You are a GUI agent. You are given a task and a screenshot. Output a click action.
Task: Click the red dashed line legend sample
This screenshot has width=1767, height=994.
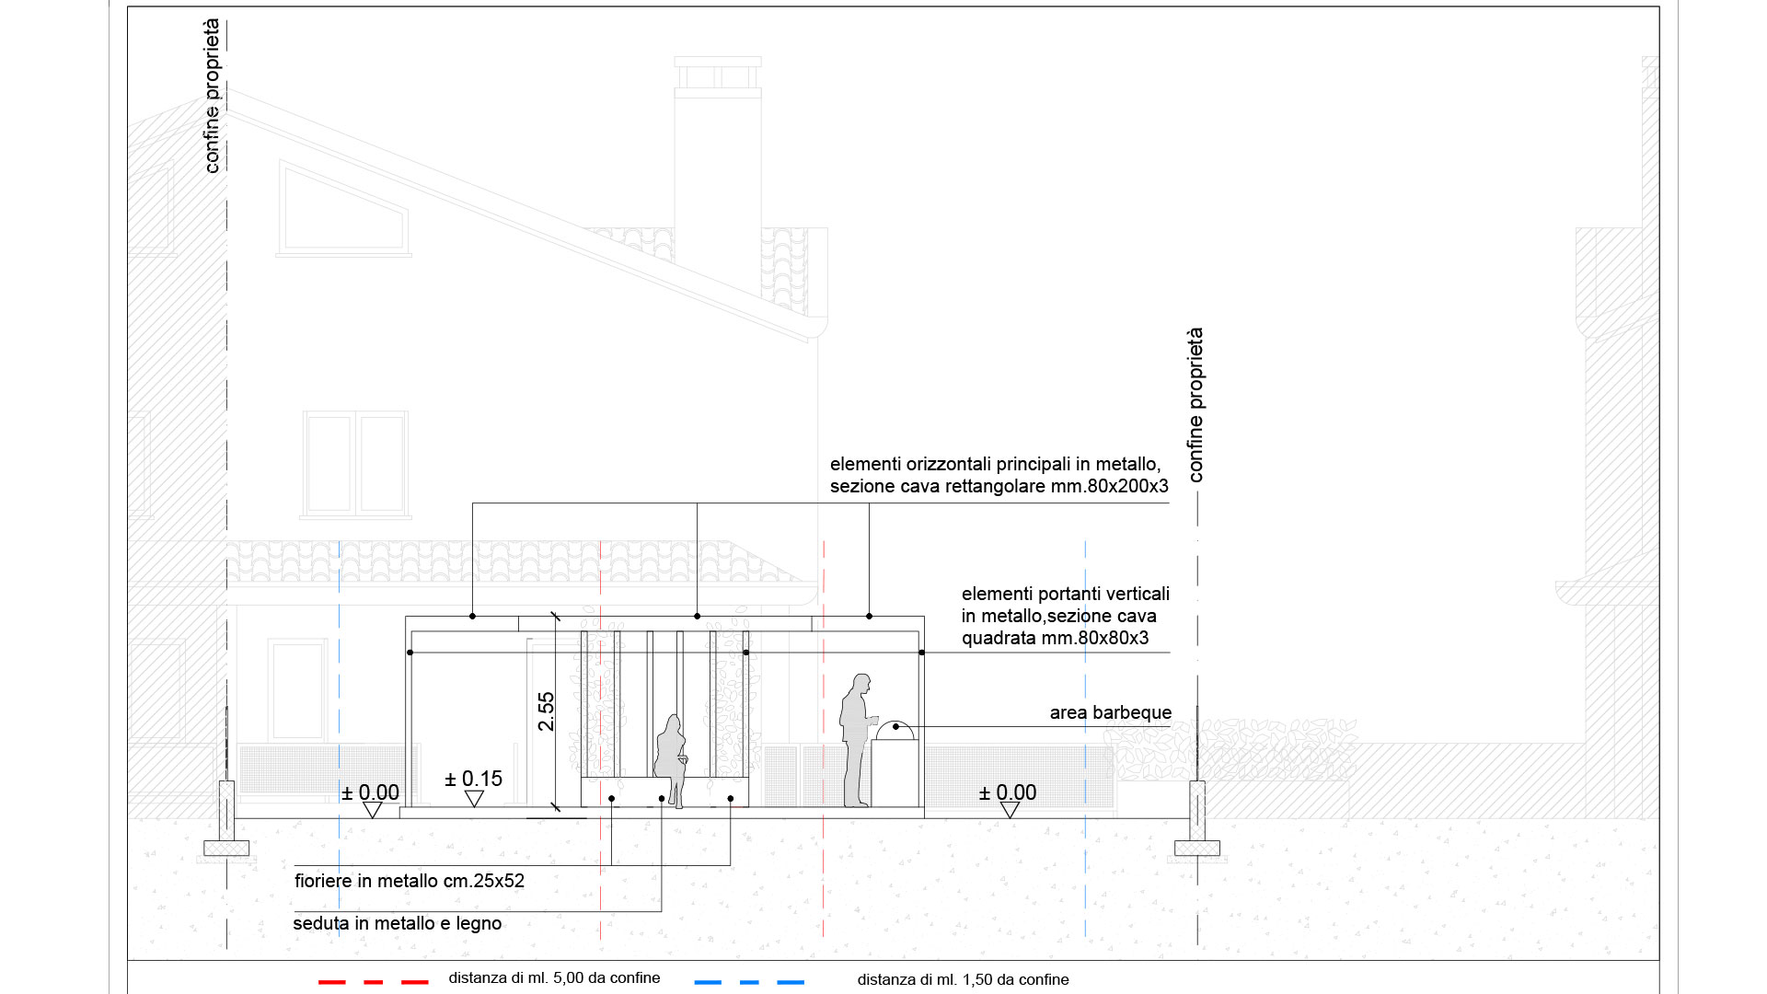pyautogui.click(x=374, y=982)
